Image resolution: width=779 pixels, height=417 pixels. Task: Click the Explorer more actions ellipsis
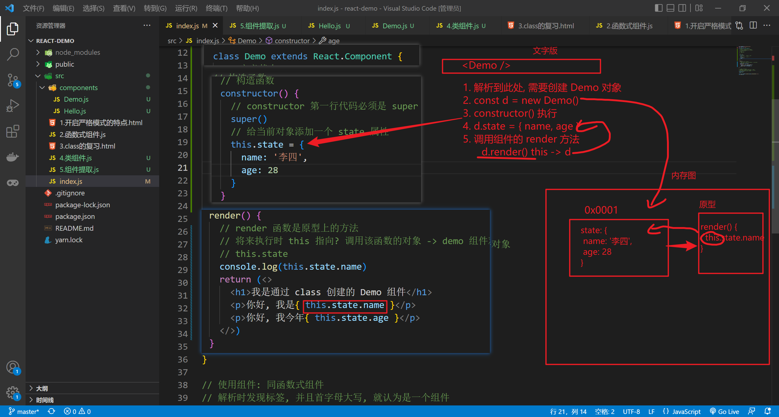pos(147,26)
